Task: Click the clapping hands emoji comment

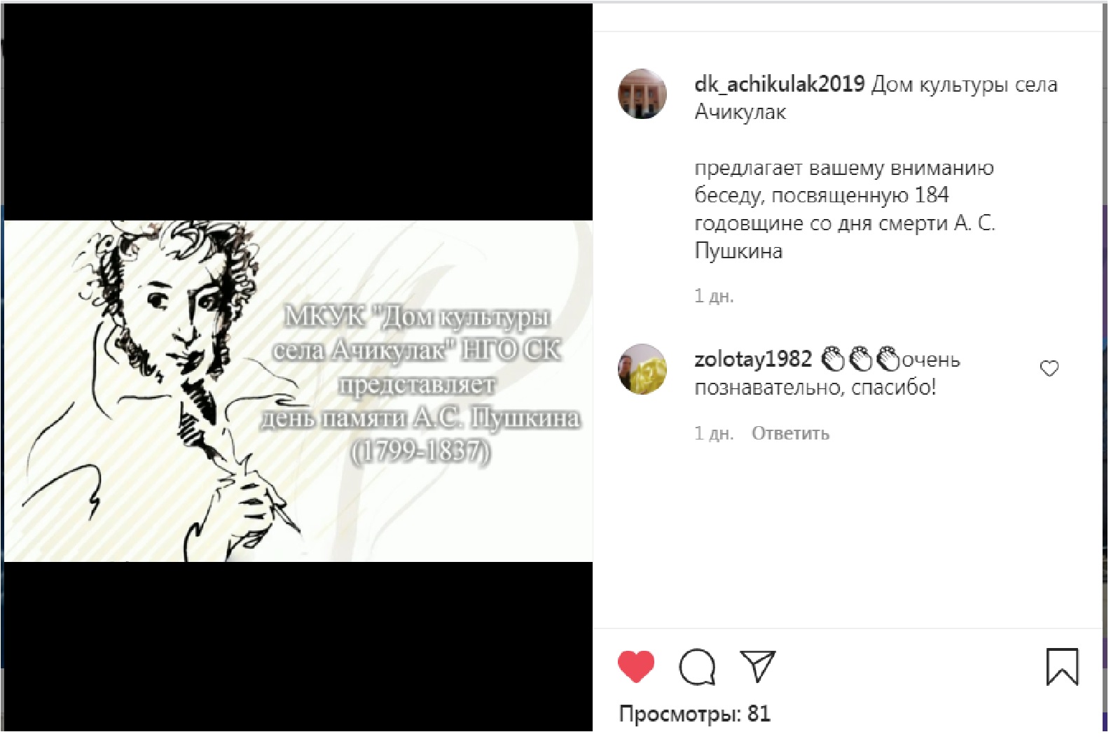Action: [x=860, y=359]
